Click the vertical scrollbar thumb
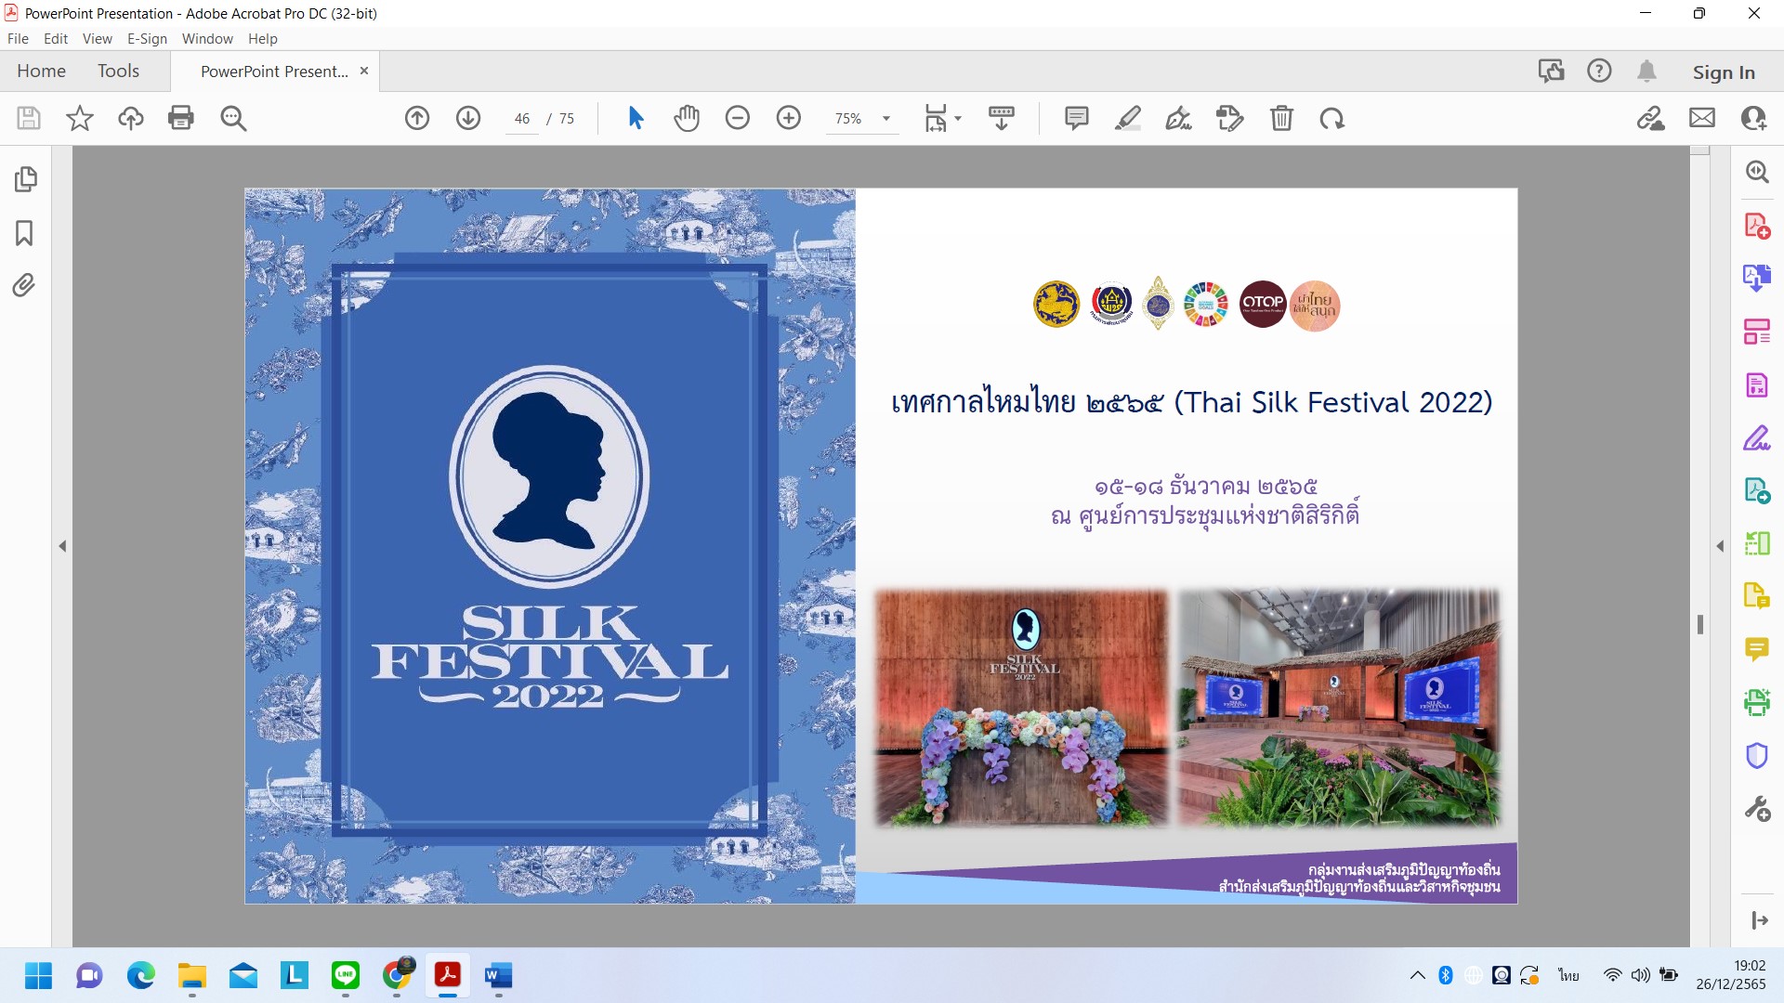Image resolution: width=1784 pixels, height=1003 pixels. pos(1700,624)
